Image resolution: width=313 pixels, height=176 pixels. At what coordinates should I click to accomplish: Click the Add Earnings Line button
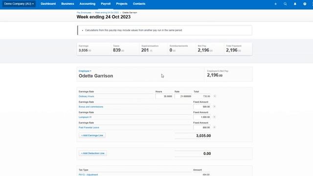point(92,135)
